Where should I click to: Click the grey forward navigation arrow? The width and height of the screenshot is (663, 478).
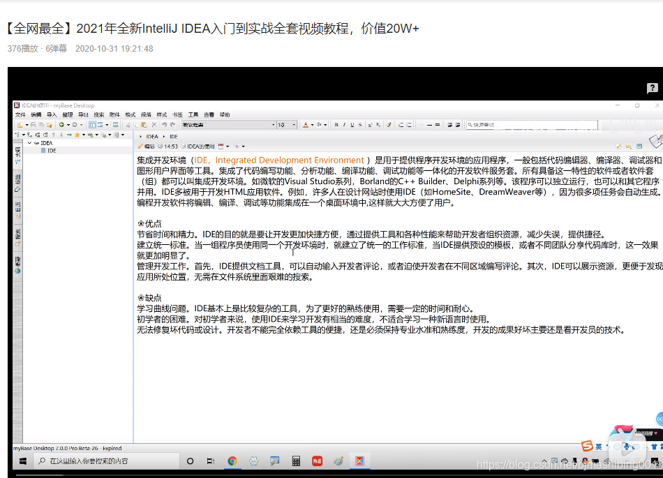[75, 125]
